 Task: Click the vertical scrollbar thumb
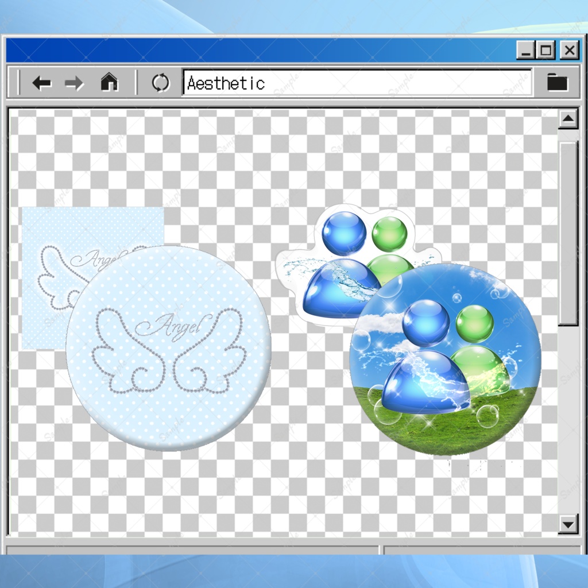(568, 234)
